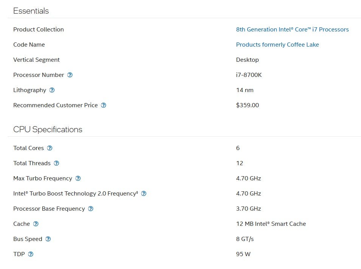
Task: Click the 95 W TDP value
Action: pyautogui.click(x=243, y=254)
